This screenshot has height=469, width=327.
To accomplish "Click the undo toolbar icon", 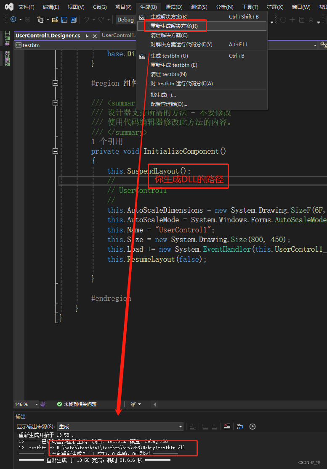I will (x=86, y=19).
